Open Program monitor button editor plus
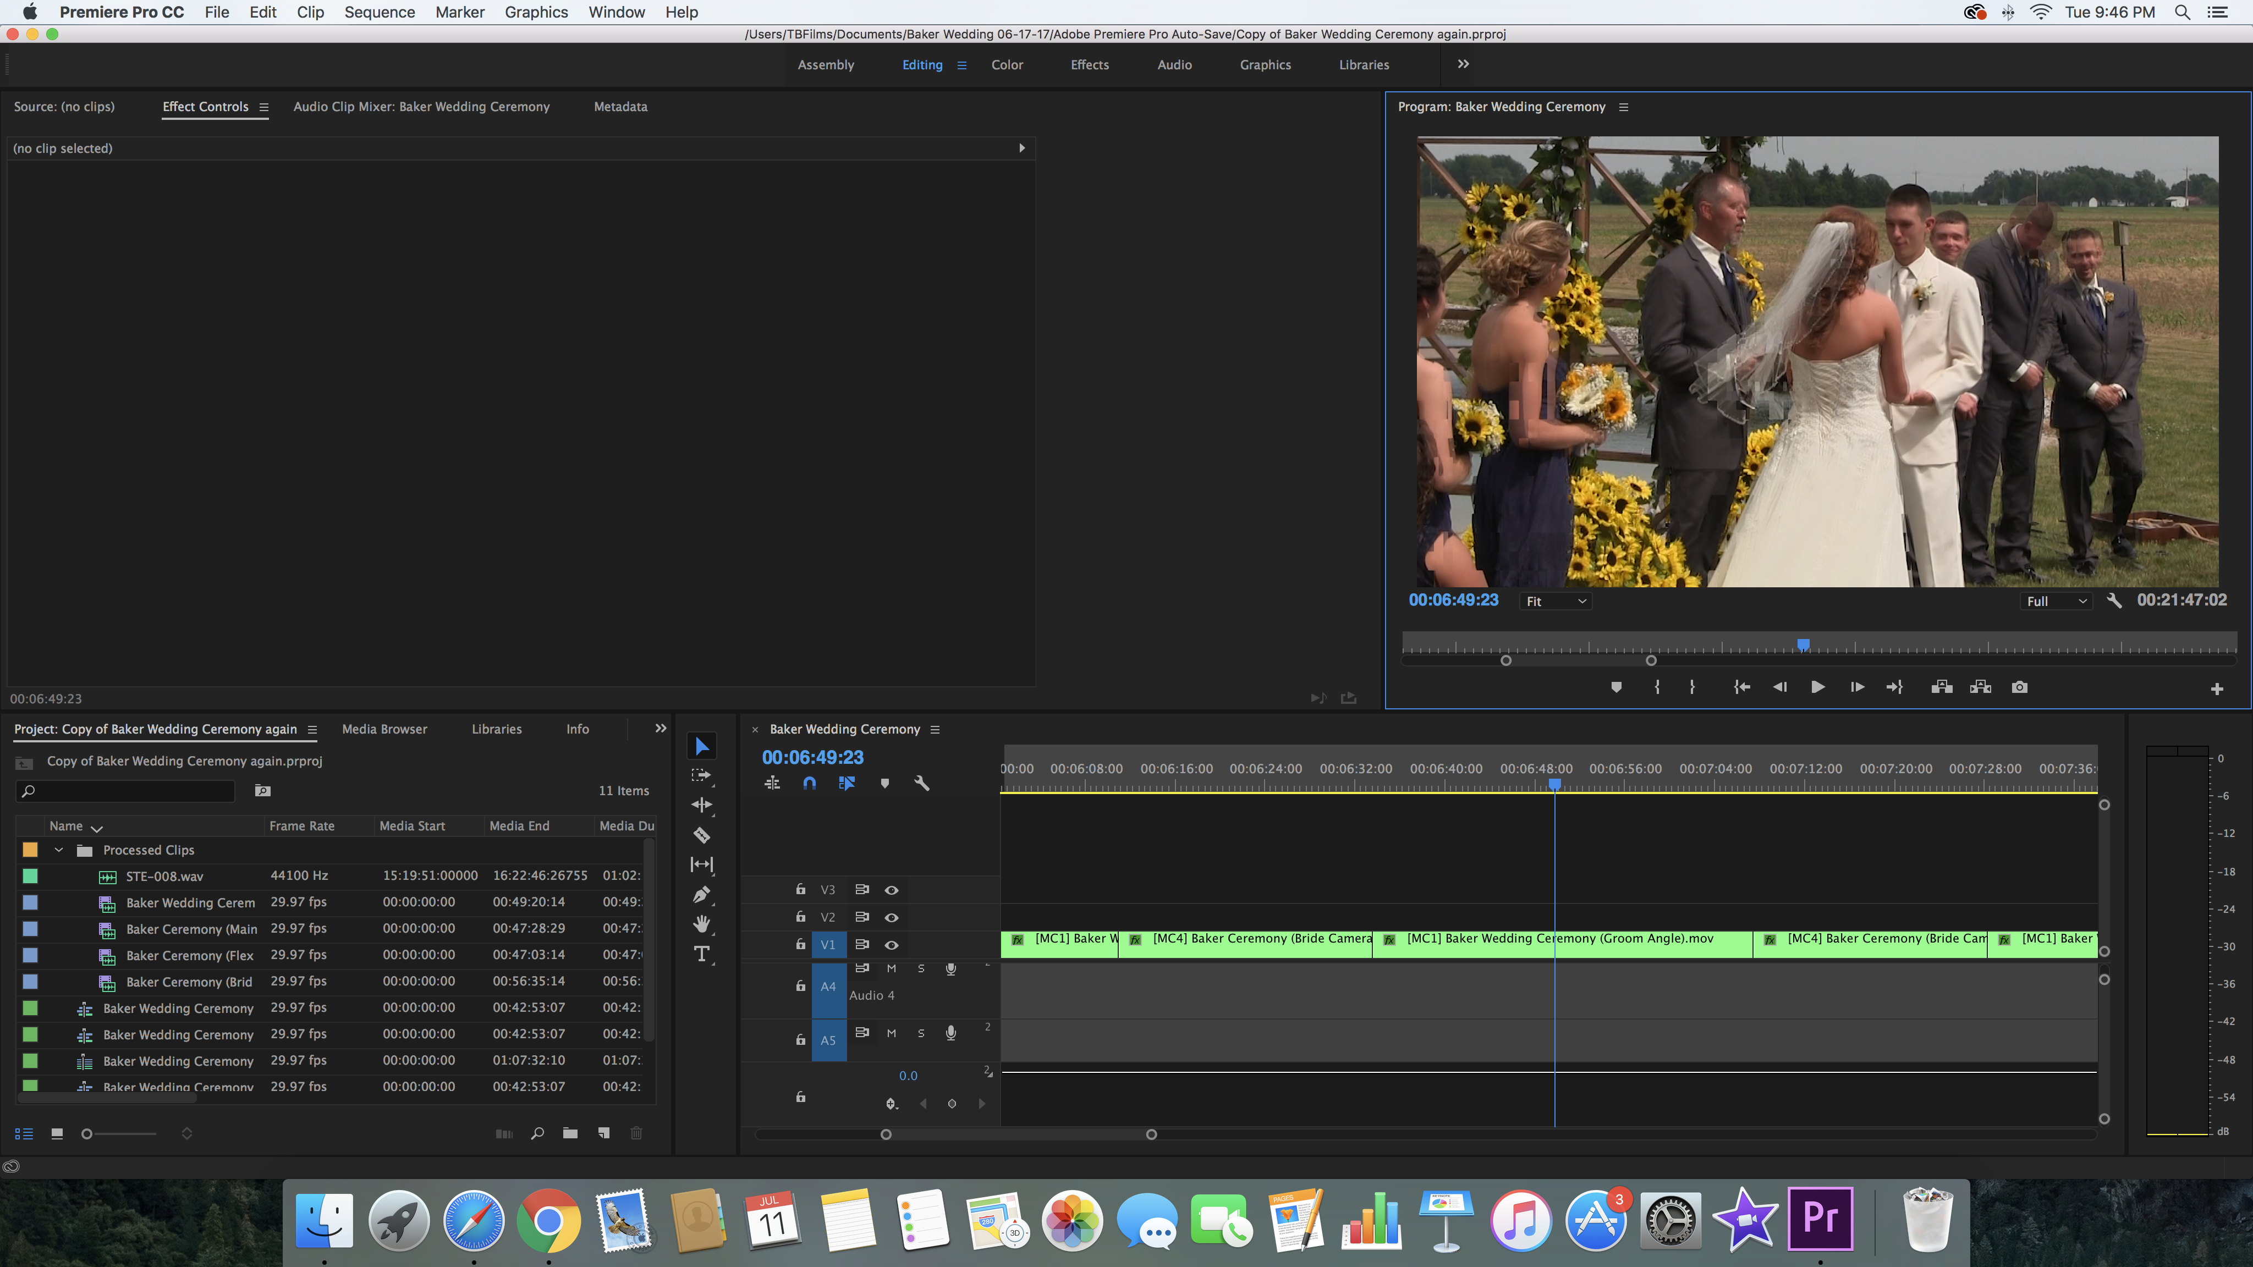Screen dimensions: 2253x1267 2216,689
